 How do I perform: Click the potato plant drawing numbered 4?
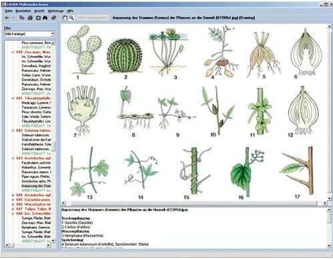pyautogui.click(x=222, y=52)
